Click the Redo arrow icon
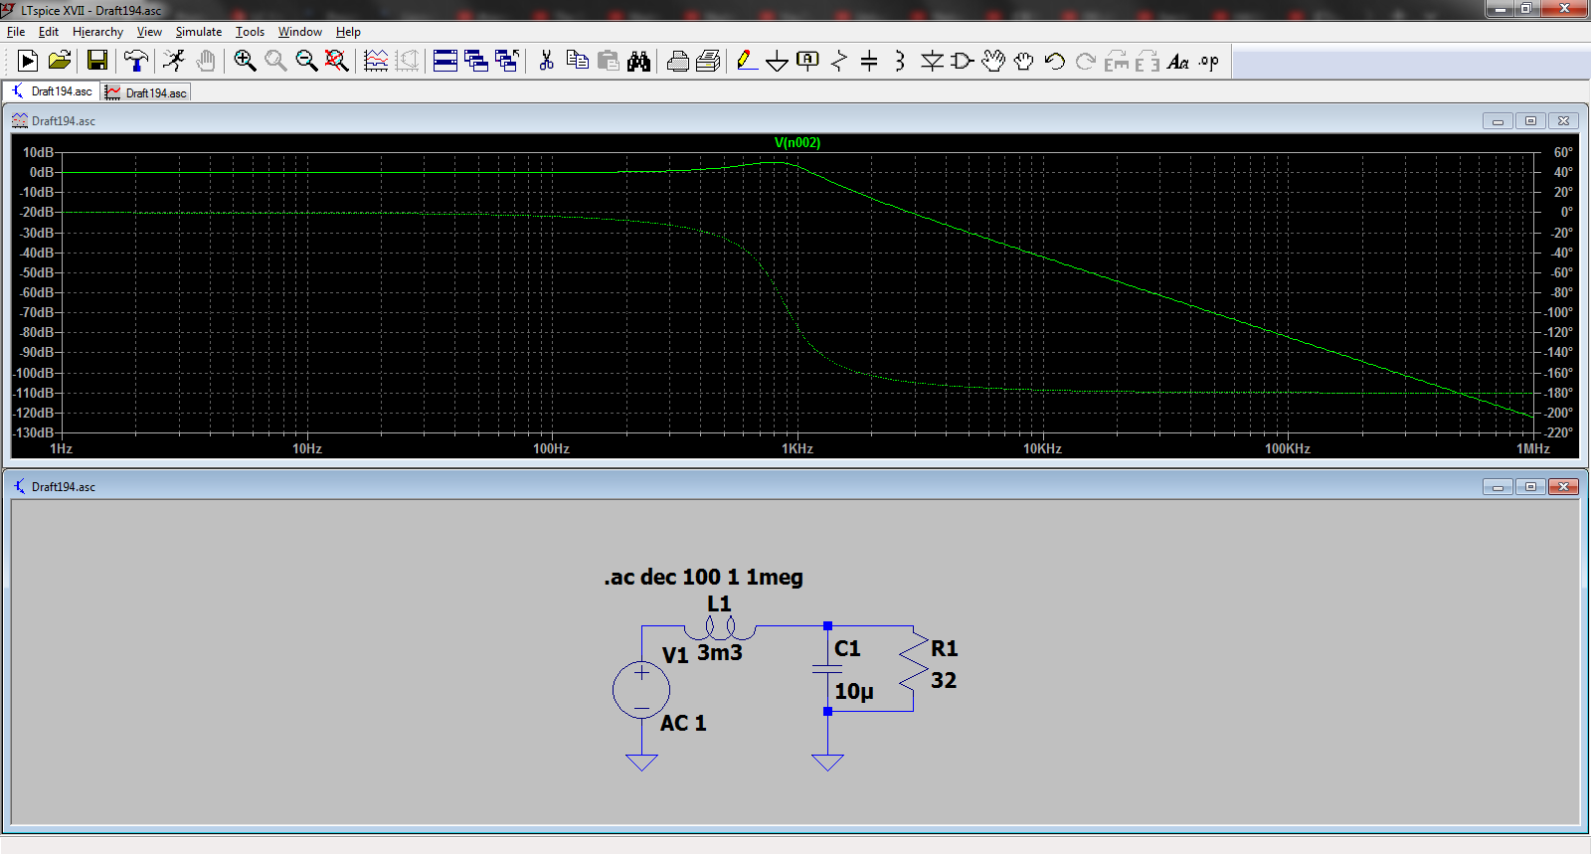1591x855 pixels. pos(1086,61)
